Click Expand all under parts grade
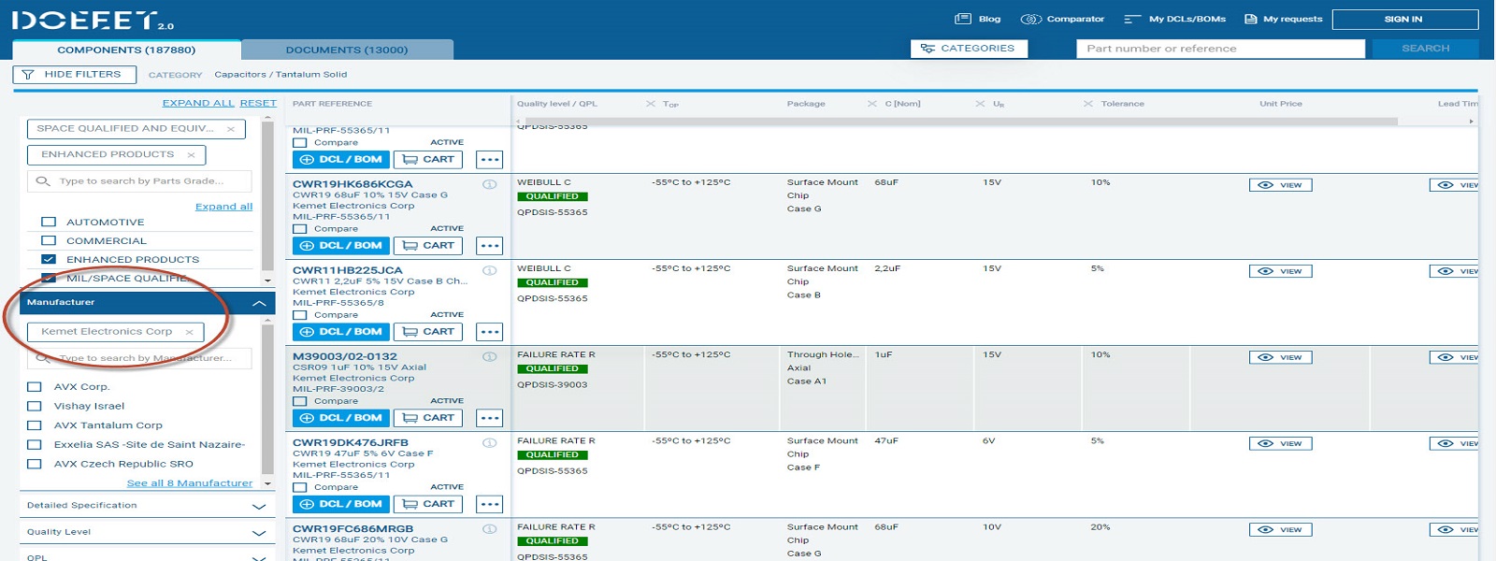The height and width of the screenshot is (561, 1496). 223,207
